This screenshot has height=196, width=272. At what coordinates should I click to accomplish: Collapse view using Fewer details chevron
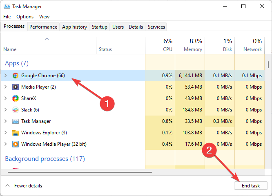7,186
